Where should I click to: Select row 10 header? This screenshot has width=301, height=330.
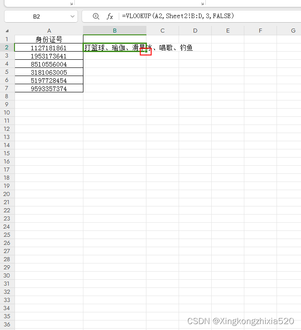click(7, 113)
